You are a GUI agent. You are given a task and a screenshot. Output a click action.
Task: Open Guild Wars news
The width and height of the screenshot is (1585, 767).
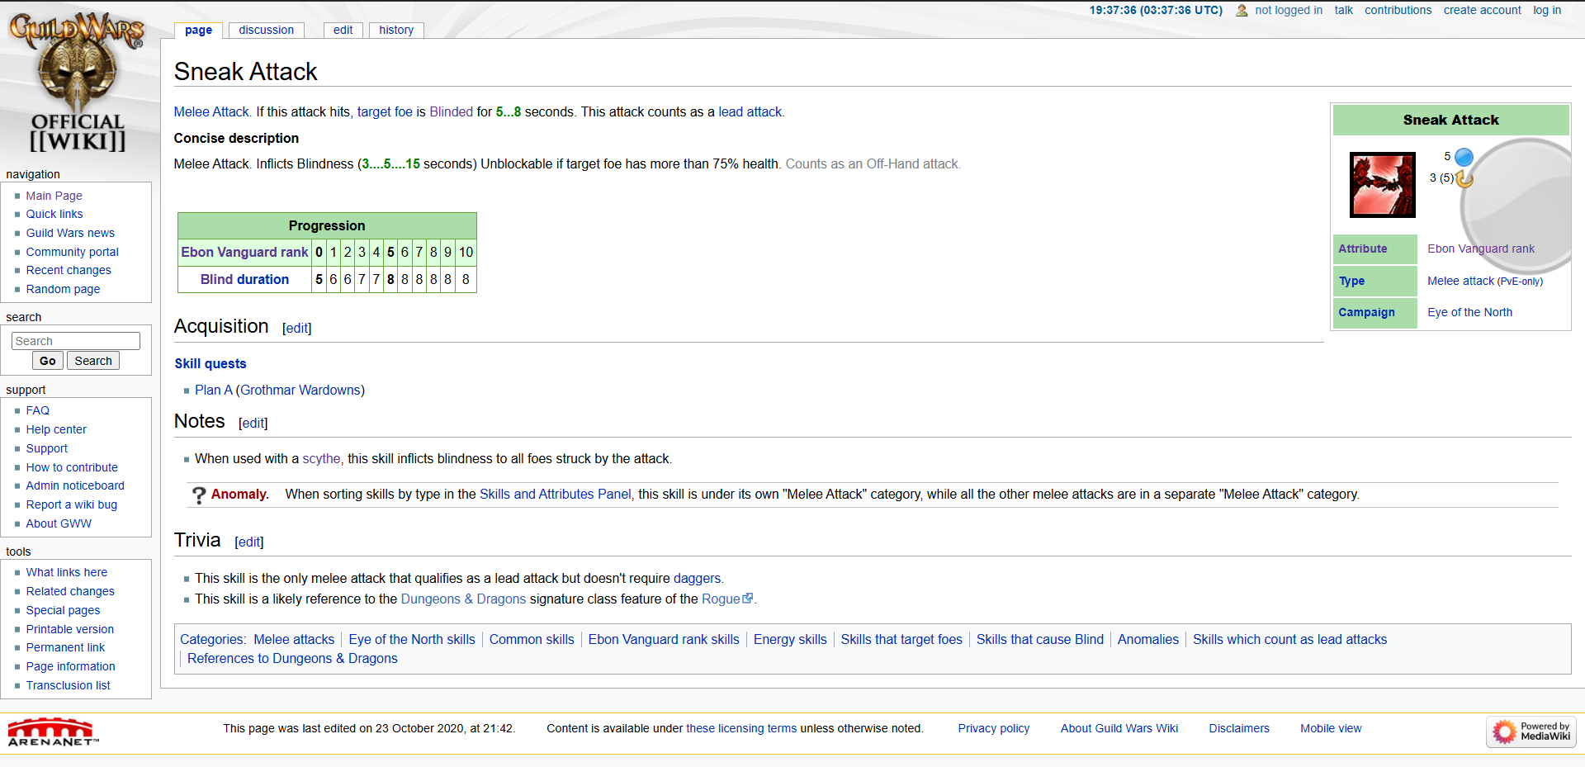70,233
